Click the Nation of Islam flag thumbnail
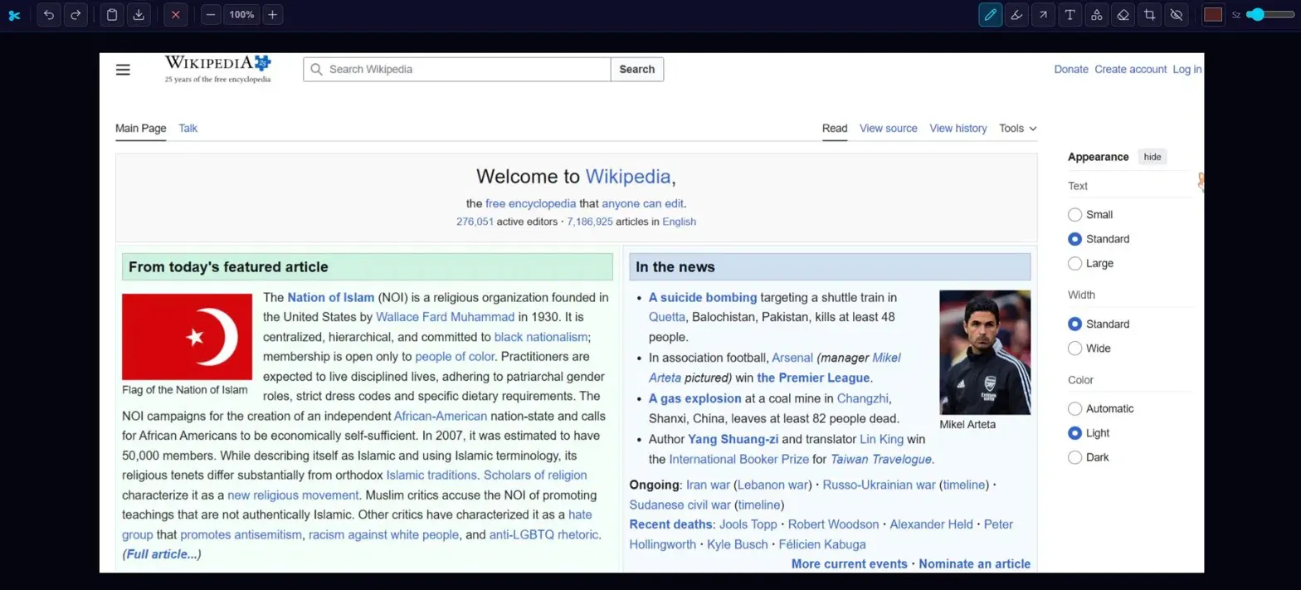The width and height of the screenshot is (1301, 590). coord(187,337)
